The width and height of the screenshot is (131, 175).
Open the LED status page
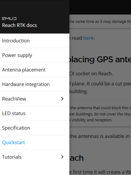pos(35,113)
